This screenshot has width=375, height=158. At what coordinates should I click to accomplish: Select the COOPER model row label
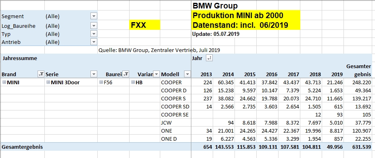172,82
